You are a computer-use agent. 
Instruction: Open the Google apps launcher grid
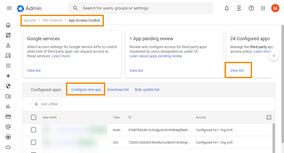click(x=263, y=8)
